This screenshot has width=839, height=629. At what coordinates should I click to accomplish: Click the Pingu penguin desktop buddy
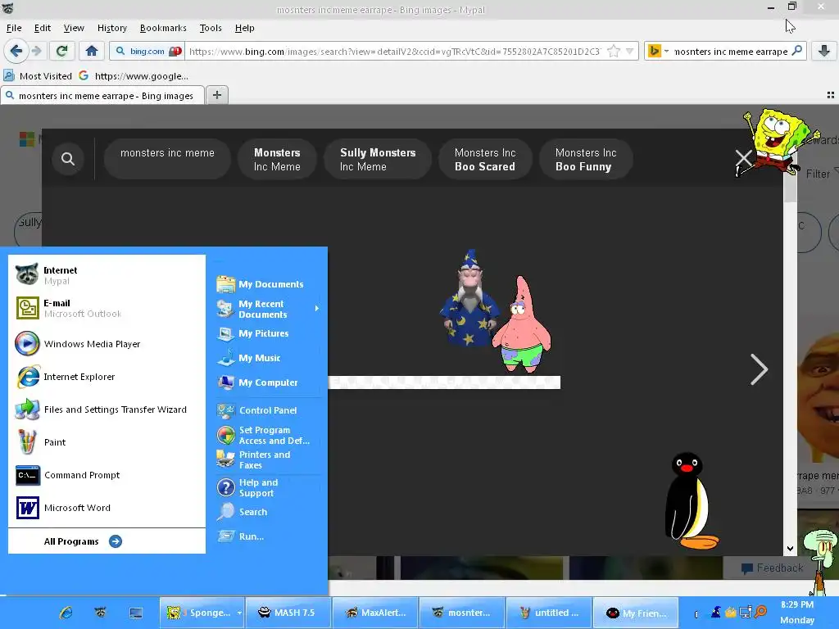pos(690,500)
